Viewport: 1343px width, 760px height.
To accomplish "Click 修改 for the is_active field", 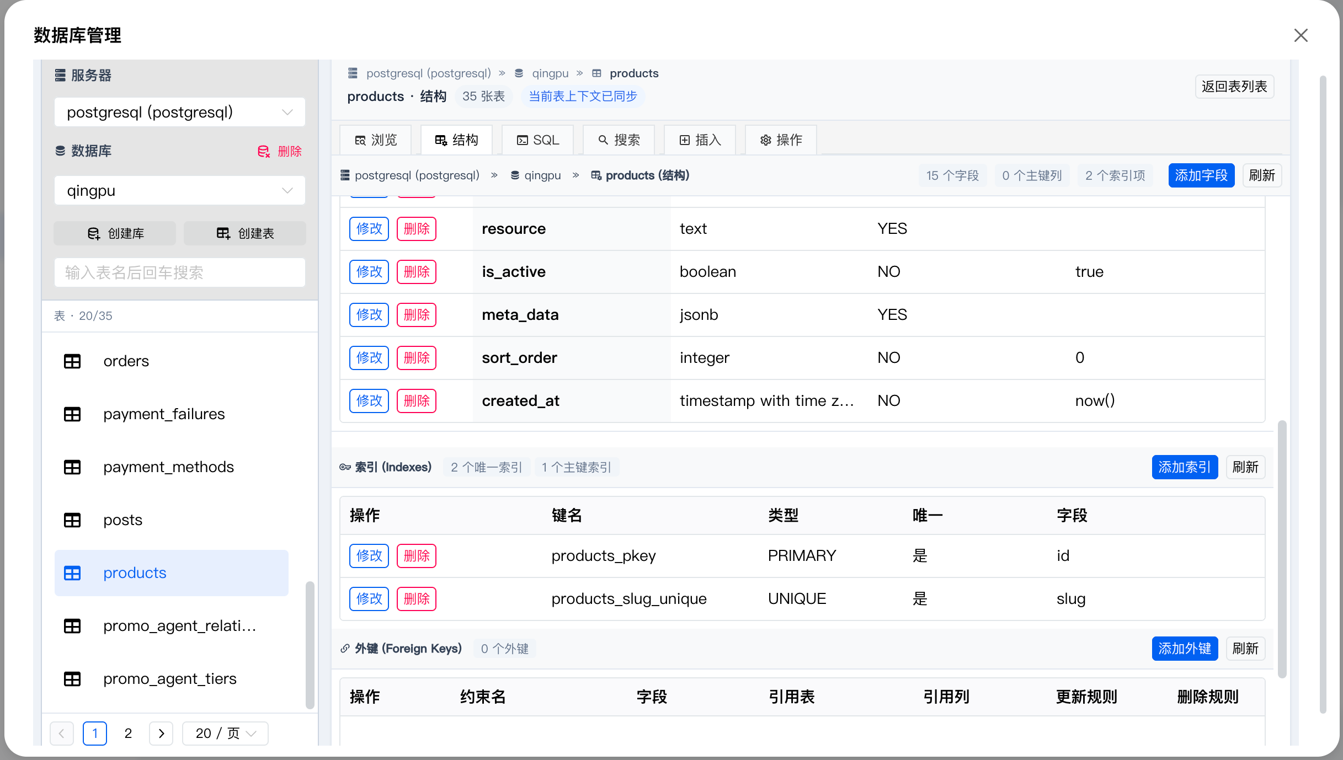I will (x=369, y=272).
